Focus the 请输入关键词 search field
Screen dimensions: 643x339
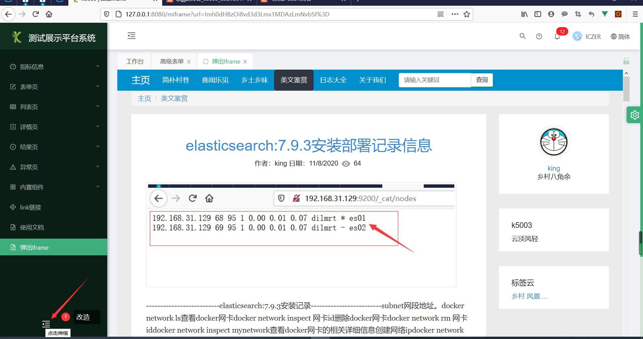(435, 80)
